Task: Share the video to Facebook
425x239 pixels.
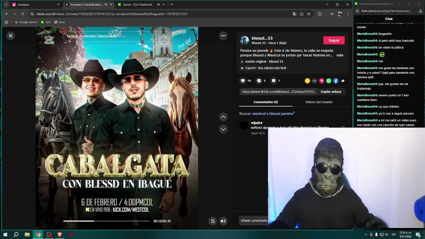Action: [336, 81]
